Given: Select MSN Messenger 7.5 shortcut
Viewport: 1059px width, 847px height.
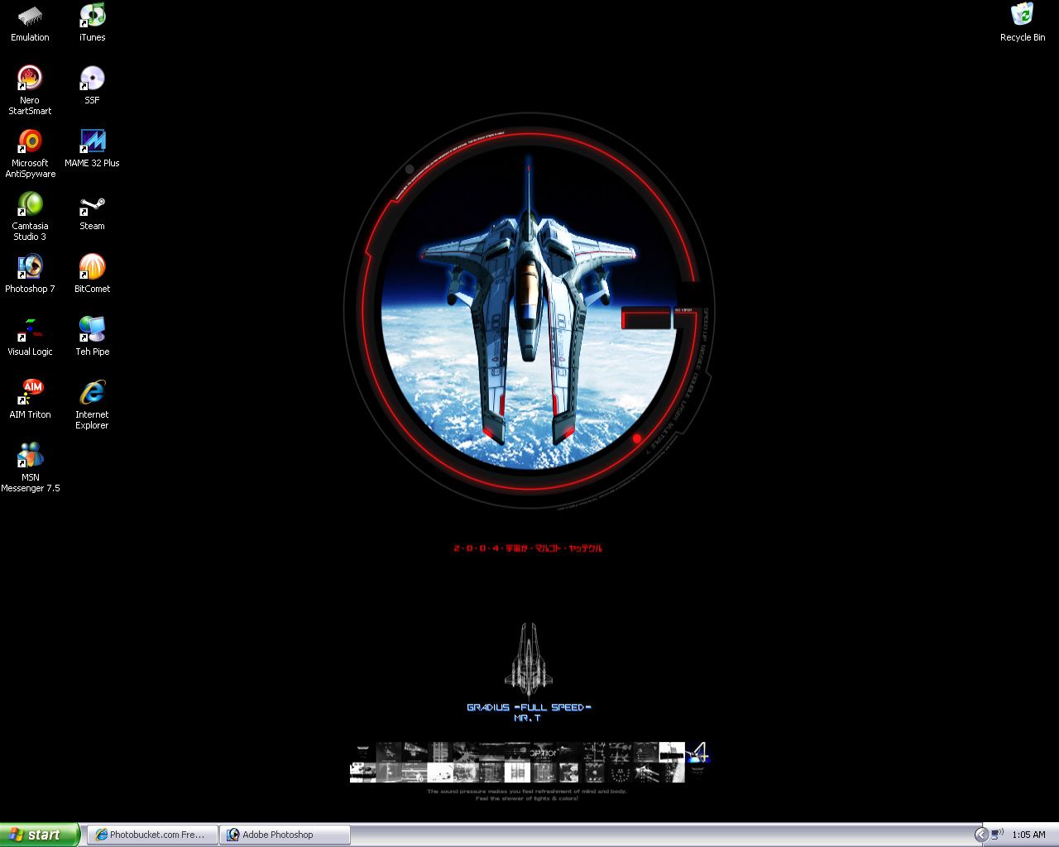Looking at the screenshot, I should (x=30, y=467).
